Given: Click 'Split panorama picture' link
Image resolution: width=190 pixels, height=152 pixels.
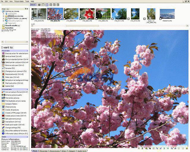Looking at the screenshot, I should coord(13,119).
